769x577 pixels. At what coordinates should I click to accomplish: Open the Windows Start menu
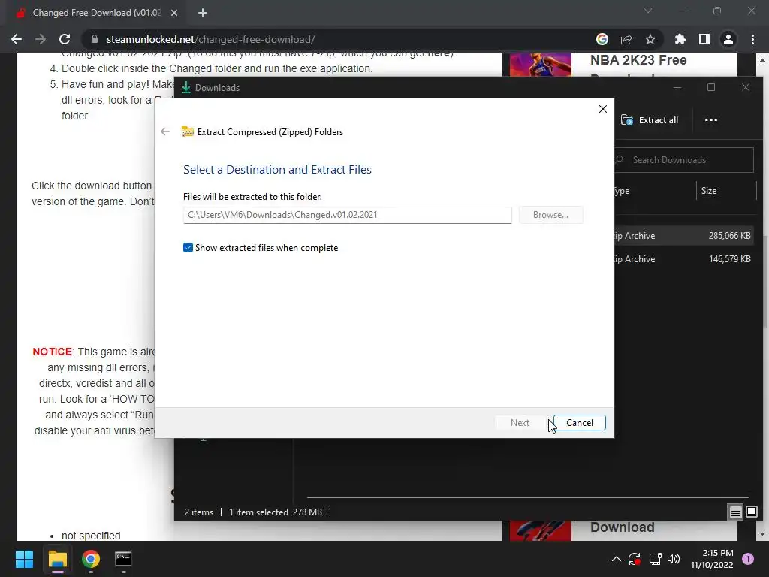point(24,559)
